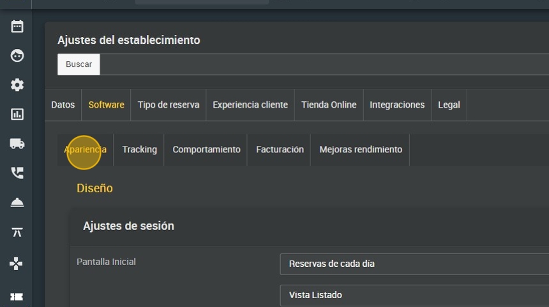Open the statistics chart icon
549x307 pixels.
pos(17,114)
